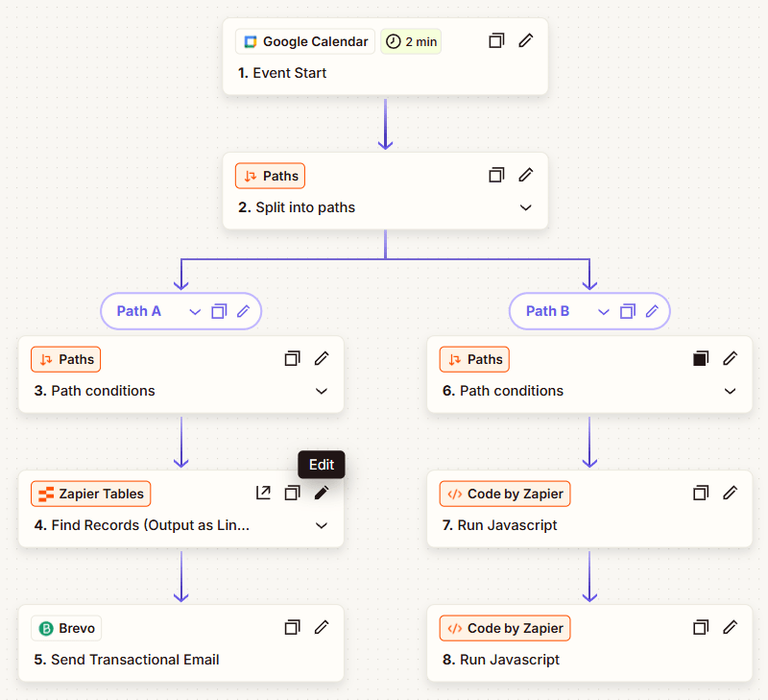Expand step 3 Path conditions
Screen dimensions: 768x700
322,391
